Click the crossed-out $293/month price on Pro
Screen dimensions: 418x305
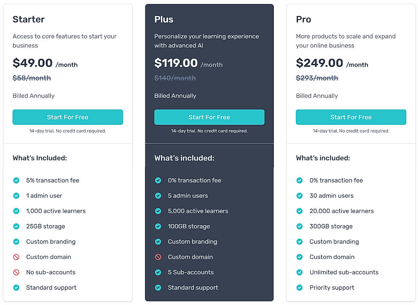pyautogui.click(x=317, y=78)
